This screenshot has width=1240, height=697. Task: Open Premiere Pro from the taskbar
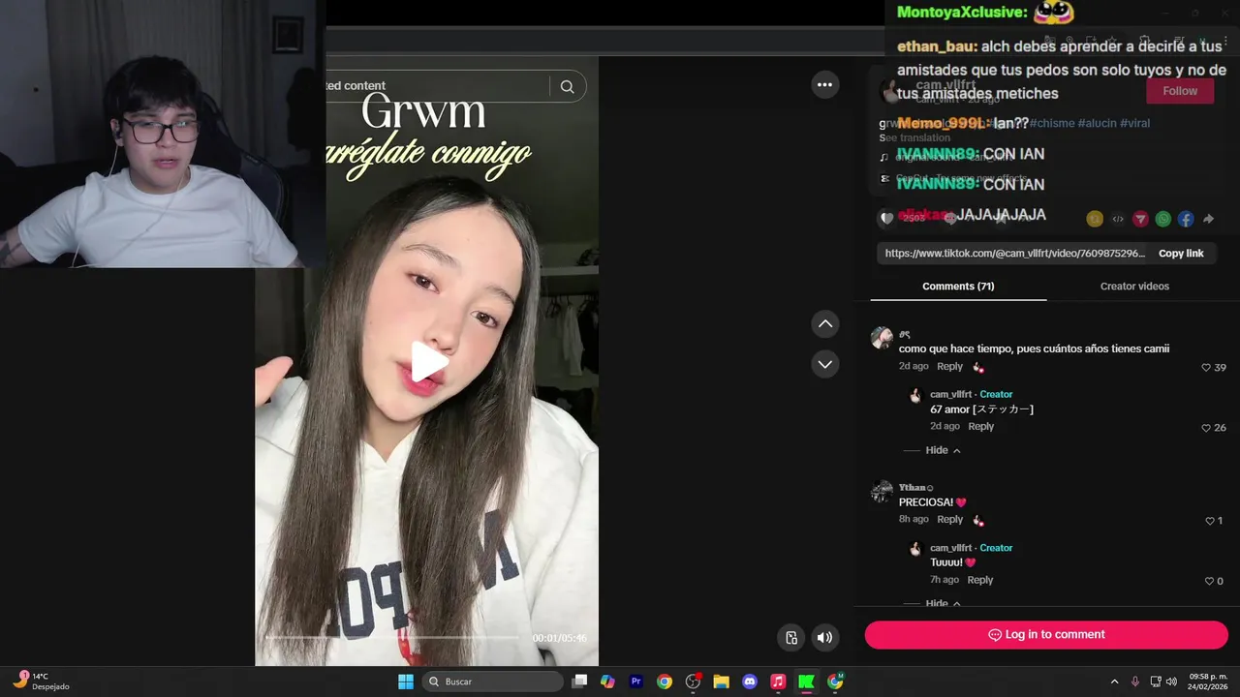pyautogui.click(x=635, y=682)
